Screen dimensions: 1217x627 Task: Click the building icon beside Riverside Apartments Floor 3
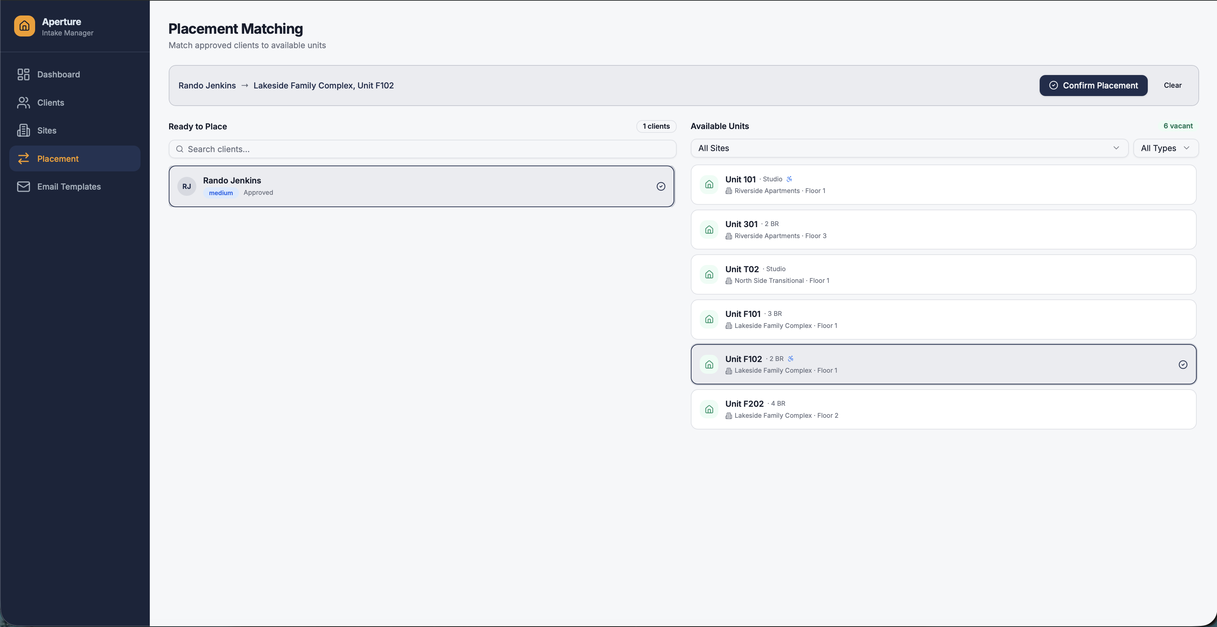(728, 236)
